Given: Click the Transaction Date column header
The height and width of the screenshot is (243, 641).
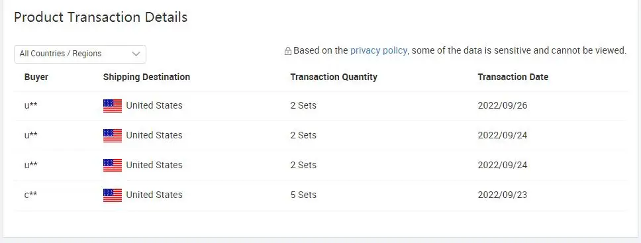Looking at the screenshot, I should (513, 77).
